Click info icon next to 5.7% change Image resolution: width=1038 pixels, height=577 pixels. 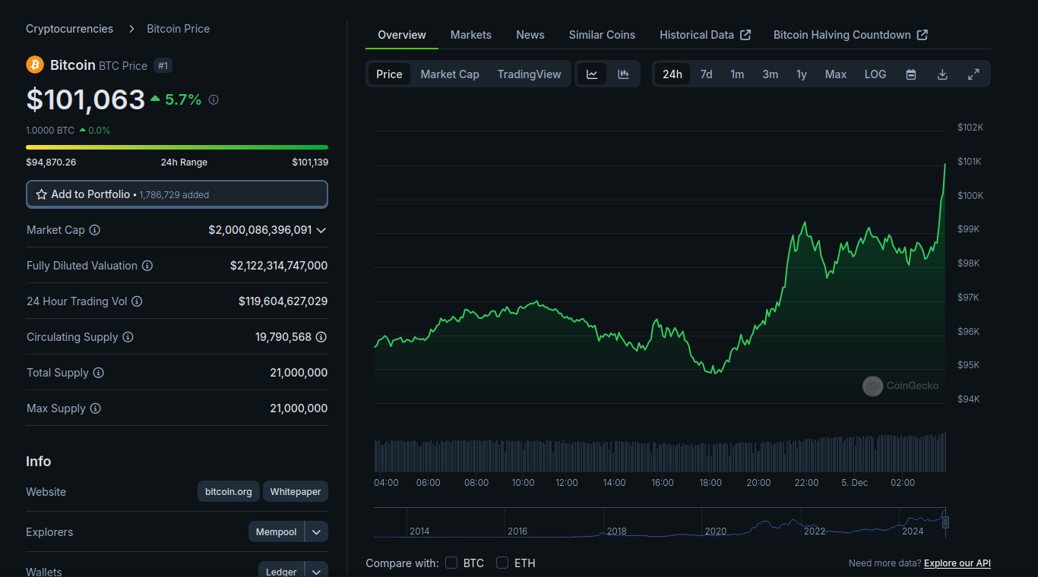click(214, 99)
